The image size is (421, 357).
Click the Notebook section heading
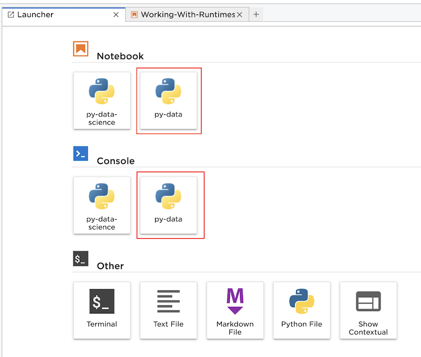[120, 56]
